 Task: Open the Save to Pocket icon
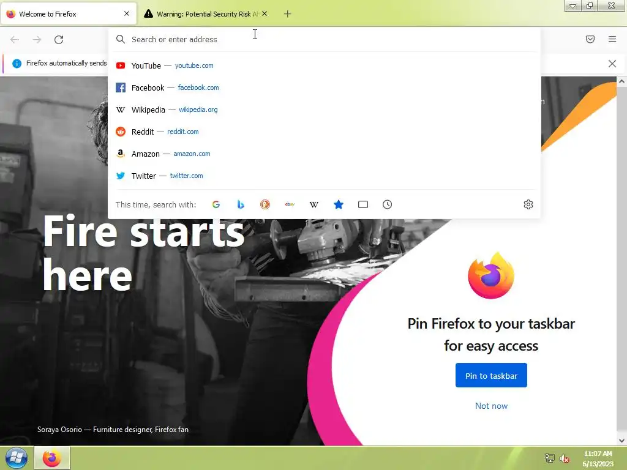click(x=590, y=39)
